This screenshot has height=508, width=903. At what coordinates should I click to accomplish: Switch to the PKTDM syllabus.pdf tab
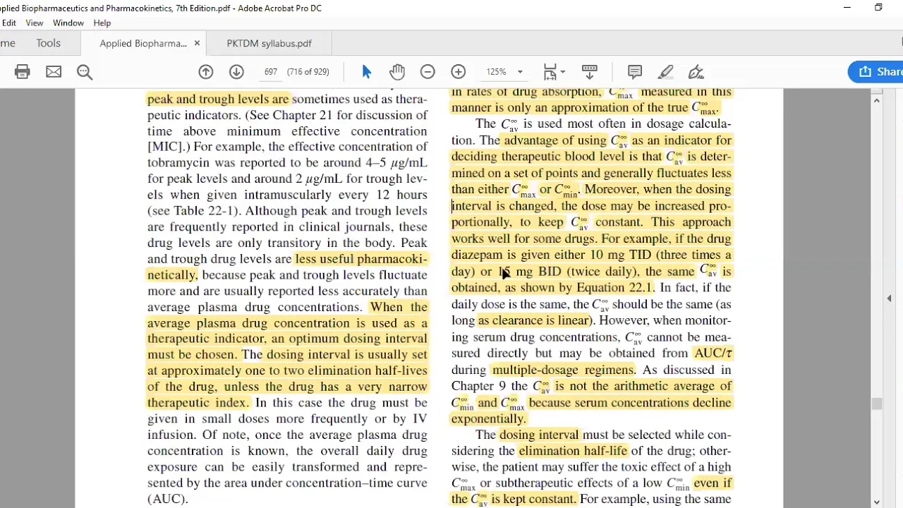pyautogui.click(x=269, y=43)
